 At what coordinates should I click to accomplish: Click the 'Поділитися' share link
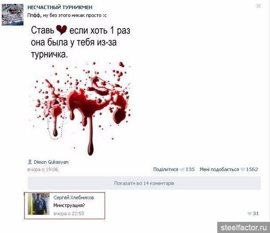(166, 169)
